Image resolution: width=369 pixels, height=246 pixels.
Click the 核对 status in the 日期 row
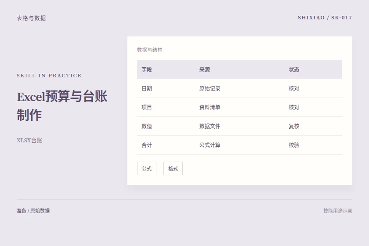click(x=294, y=88)
